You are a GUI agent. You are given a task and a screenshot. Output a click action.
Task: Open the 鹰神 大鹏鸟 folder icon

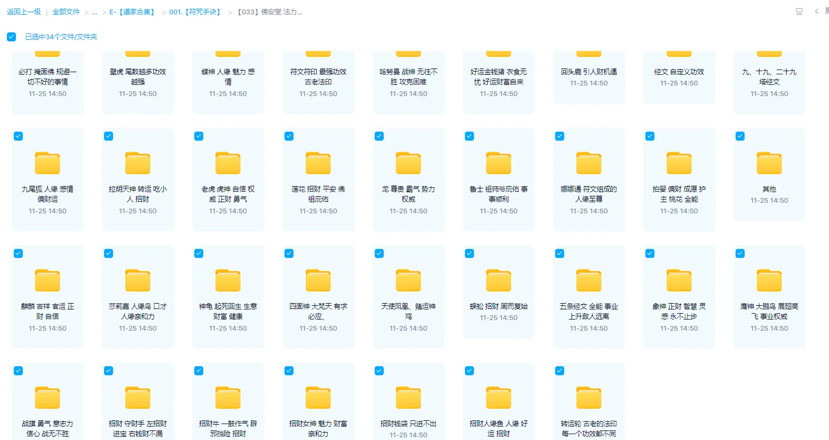(x=770, y=280)
